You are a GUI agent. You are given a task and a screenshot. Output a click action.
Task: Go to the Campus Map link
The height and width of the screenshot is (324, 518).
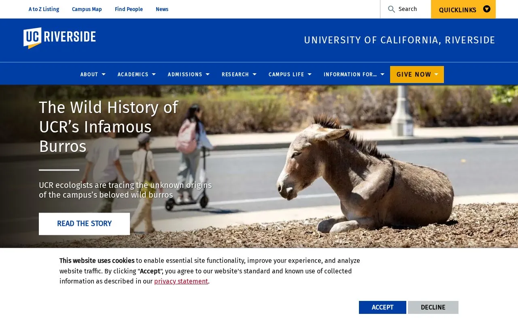click(87, 9)
